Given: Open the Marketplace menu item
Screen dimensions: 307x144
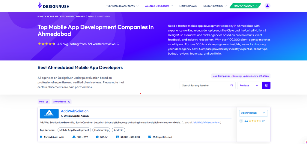Looking at the screenshot, I should pyautogui.click(x=188, y=6).
